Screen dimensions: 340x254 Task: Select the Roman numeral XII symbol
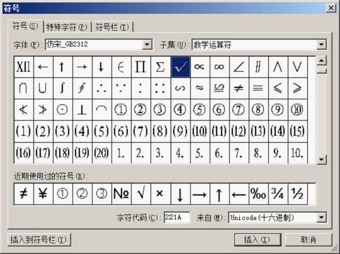tap(24, 67)
